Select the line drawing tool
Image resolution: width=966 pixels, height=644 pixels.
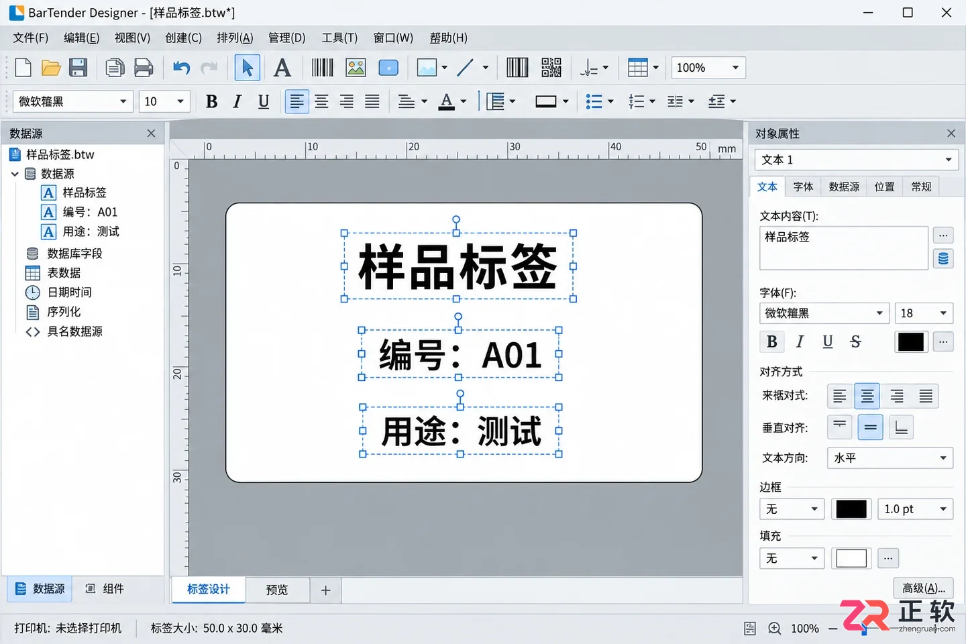point(465,68)
